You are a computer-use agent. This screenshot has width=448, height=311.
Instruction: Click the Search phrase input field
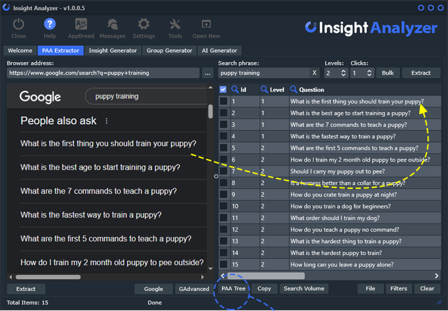(x=264, y=73)
